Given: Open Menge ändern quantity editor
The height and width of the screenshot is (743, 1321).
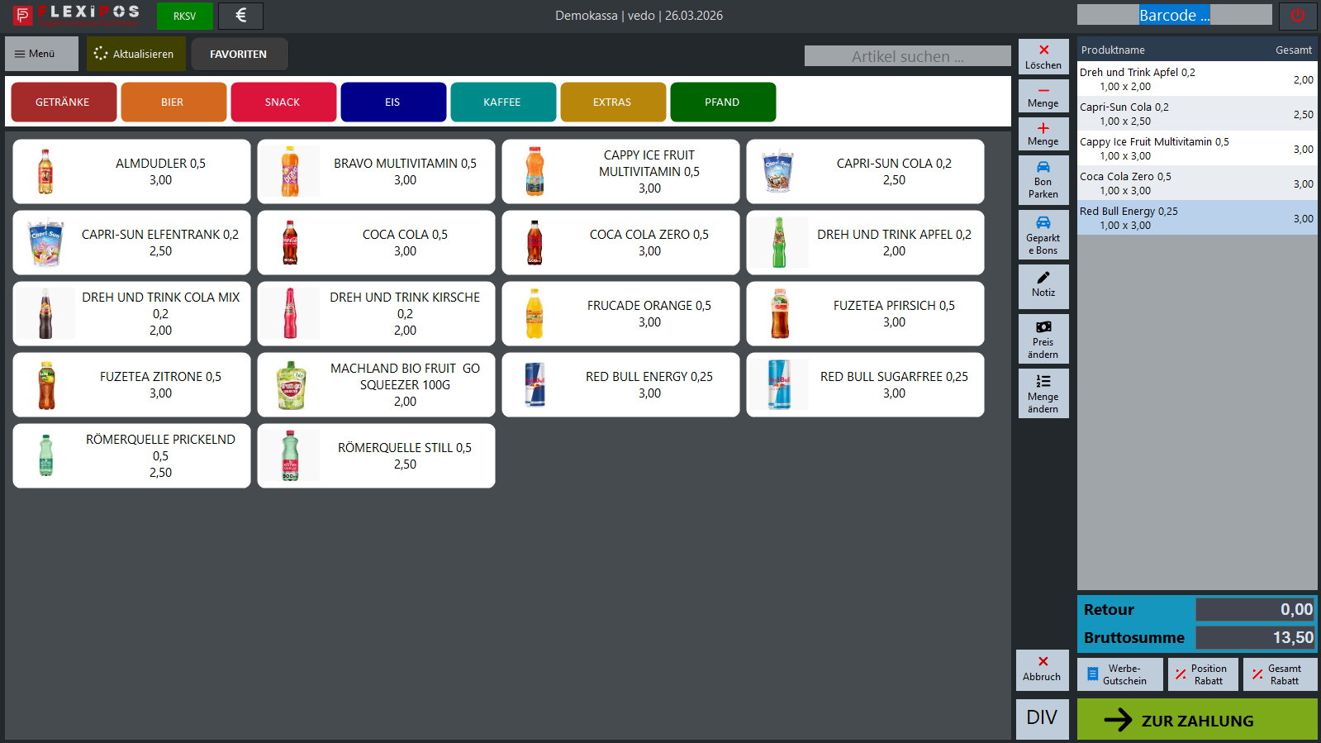Looking at the screenshot, I should coord(1043,393).
